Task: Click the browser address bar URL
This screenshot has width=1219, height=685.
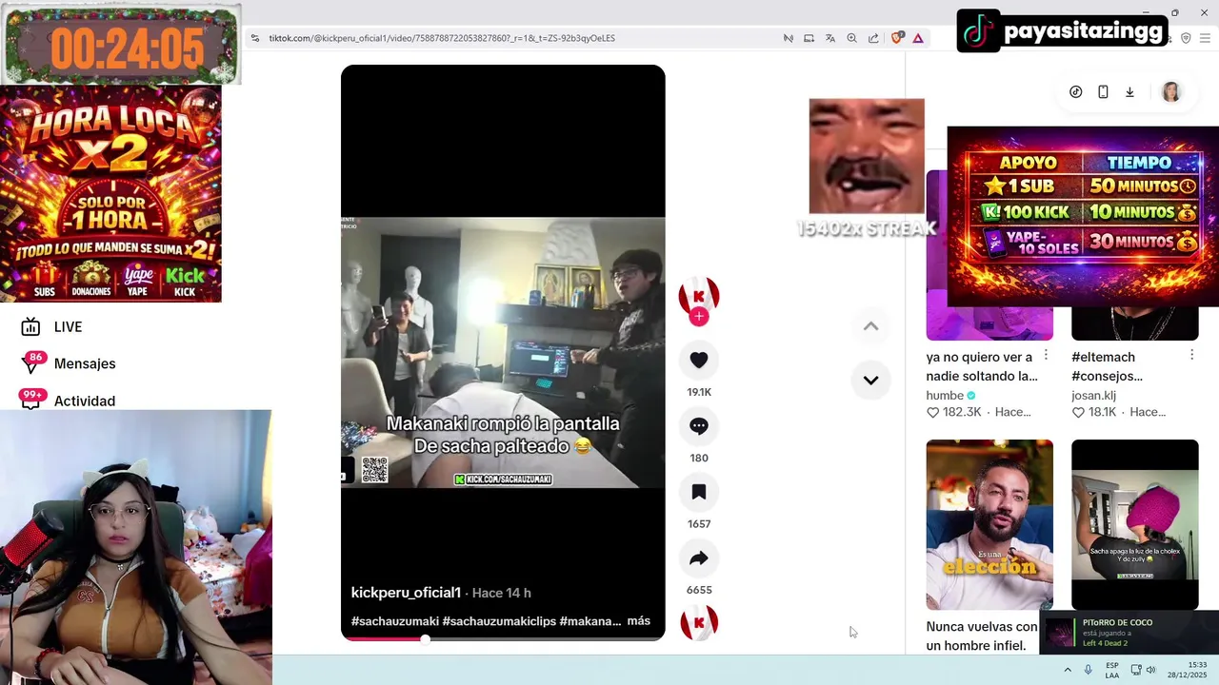Action: 442,38
